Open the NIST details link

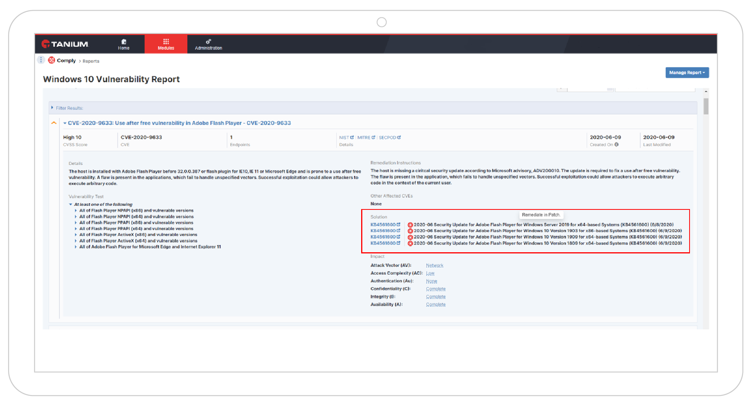(x=346, y=137)
